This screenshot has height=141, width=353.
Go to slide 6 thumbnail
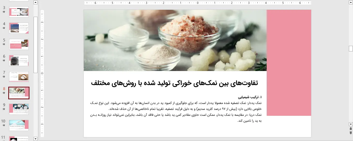click(19, 60)
